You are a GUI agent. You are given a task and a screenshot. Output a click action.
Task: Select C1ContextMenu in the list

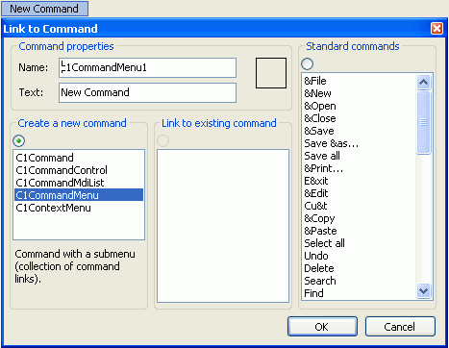pyautogui.click(x=79, y=208)
